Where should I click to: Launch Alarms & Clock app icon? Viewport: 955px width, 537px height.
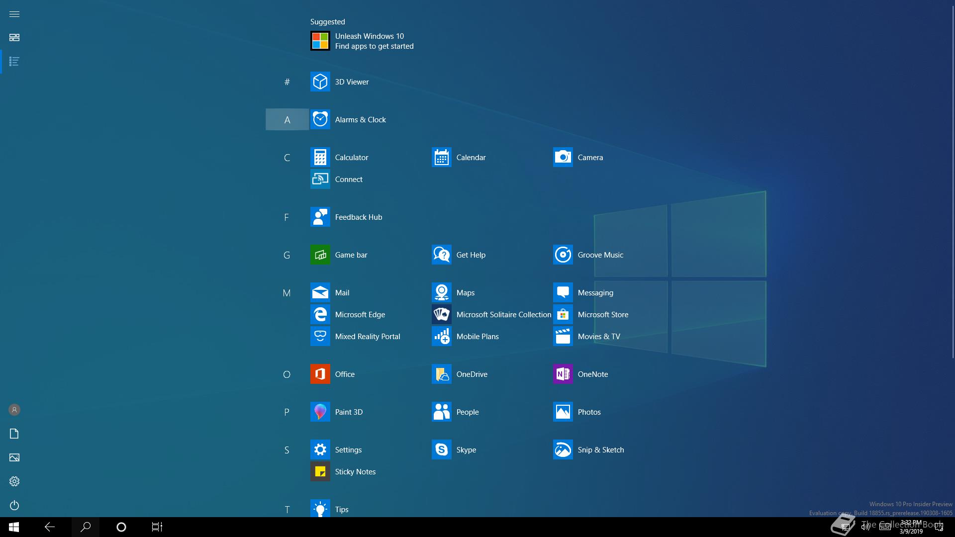click(x=320, y=119)
